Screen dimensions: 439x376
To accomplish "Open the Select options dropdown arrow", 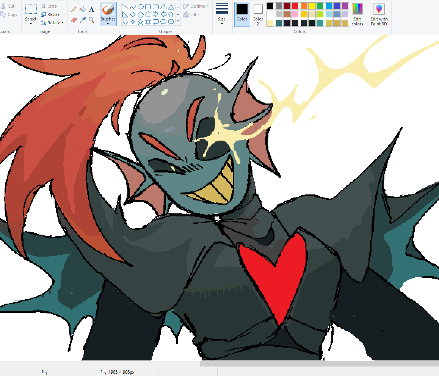I will point(31,24).
